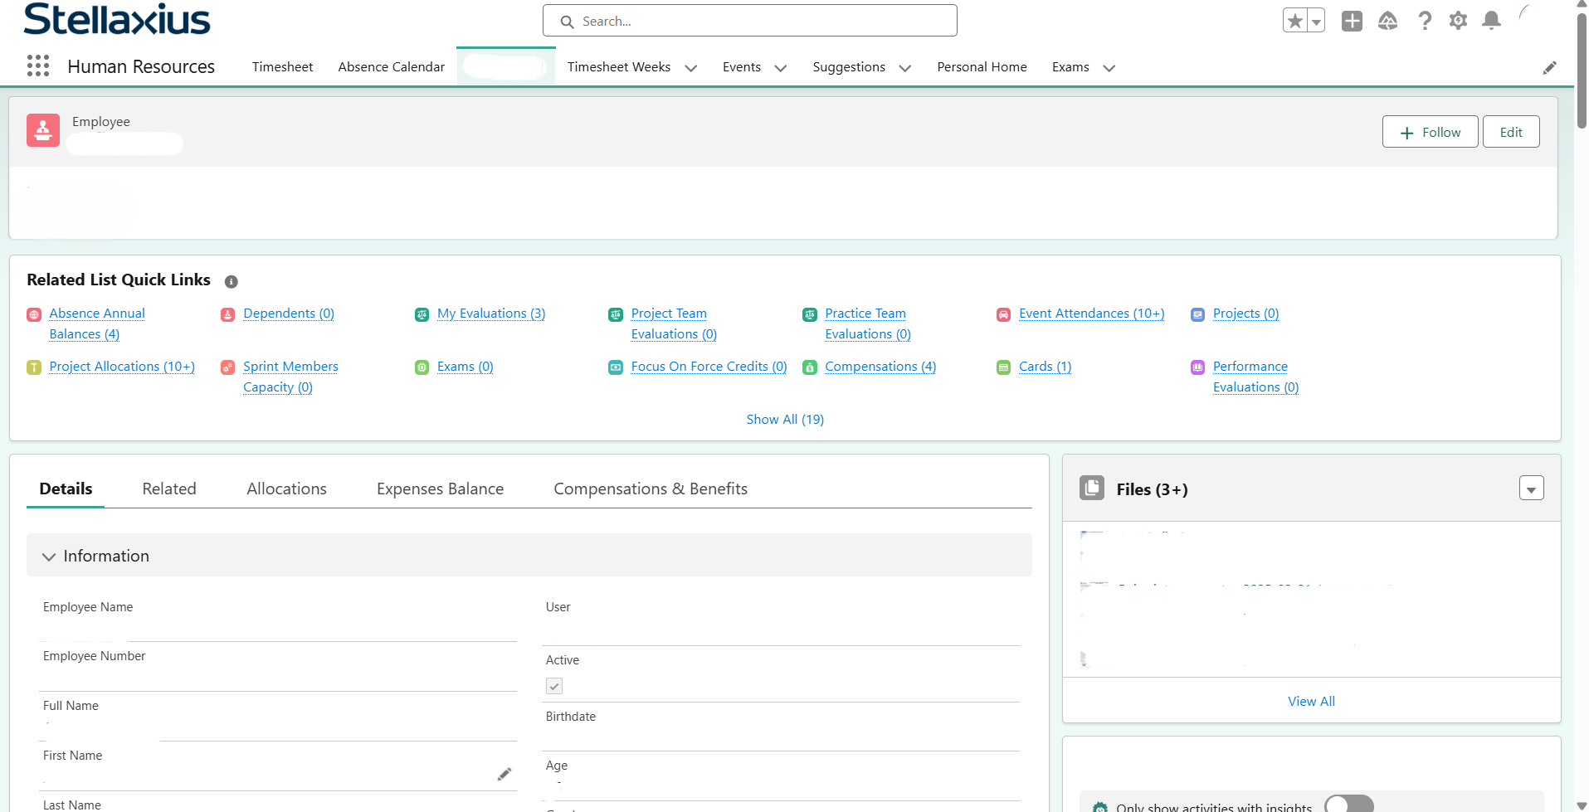The width and height of the screenshot is (1589, 812).
Task: Switch to Compensations & Benefits tab
Action: pos(650,489)
